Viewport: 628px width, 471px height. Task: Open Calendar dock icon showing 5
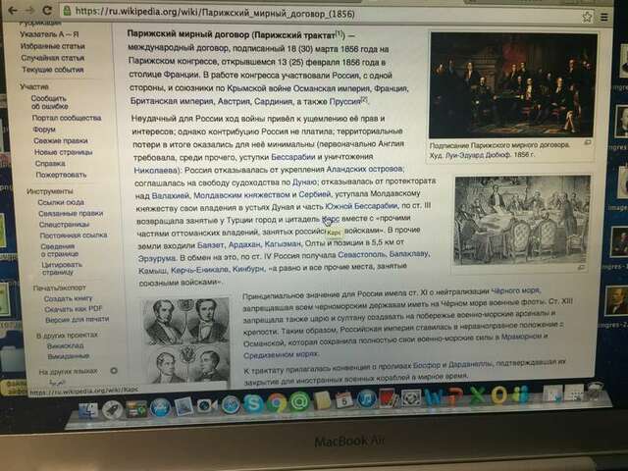point(344,399)
